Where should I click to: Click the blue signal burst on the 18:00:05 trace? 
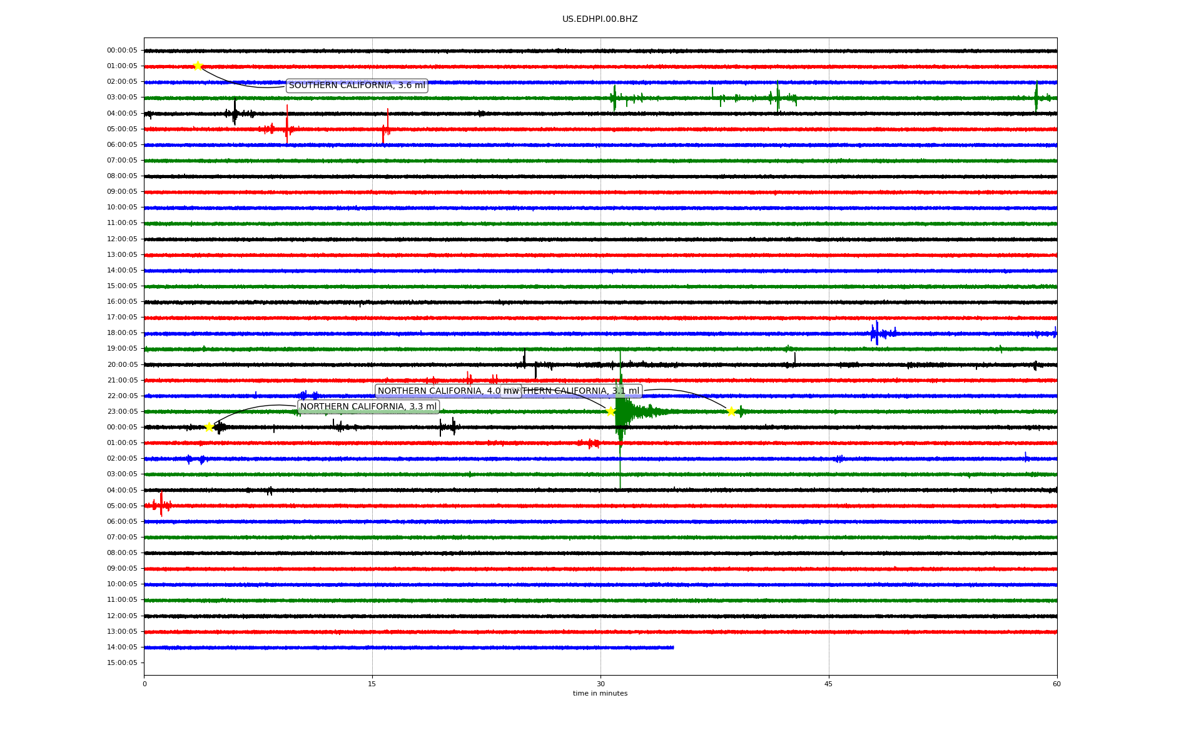pos(877,333)
